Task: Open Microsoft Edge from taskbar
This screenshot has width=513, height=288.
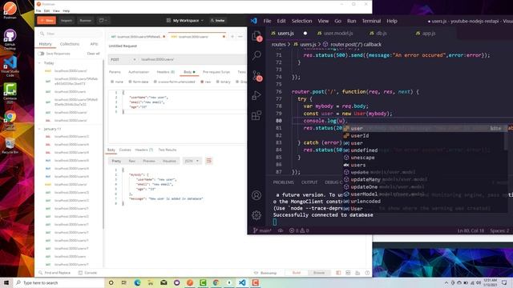Action: 137,282
